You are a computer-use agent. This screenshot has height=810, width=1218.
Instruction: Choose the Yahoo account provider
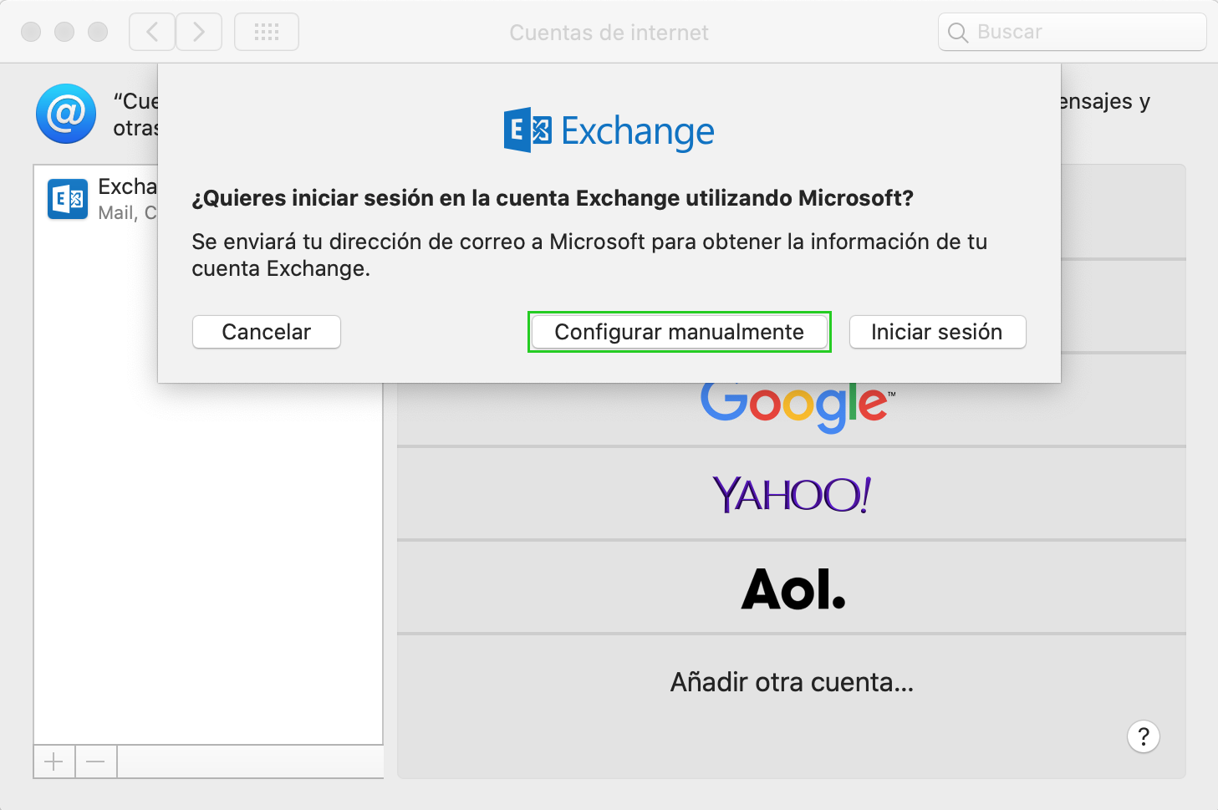tap(792, 494)
